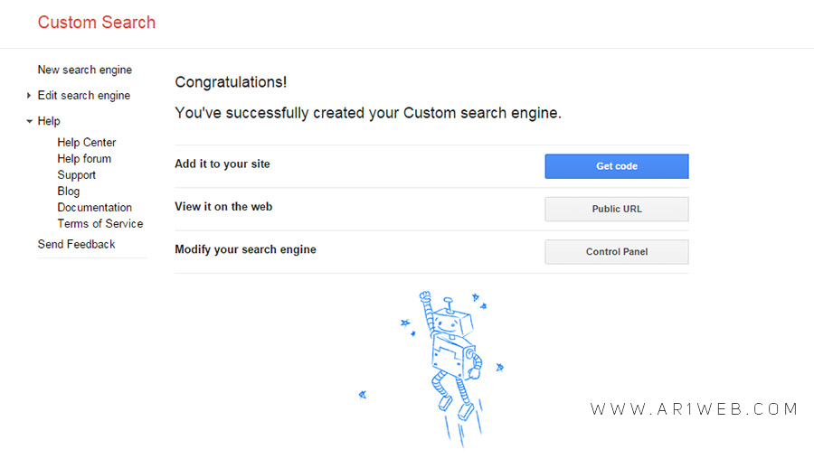The image size is (814, 468).
Task: Open the Support link
Action: point(76,175)
